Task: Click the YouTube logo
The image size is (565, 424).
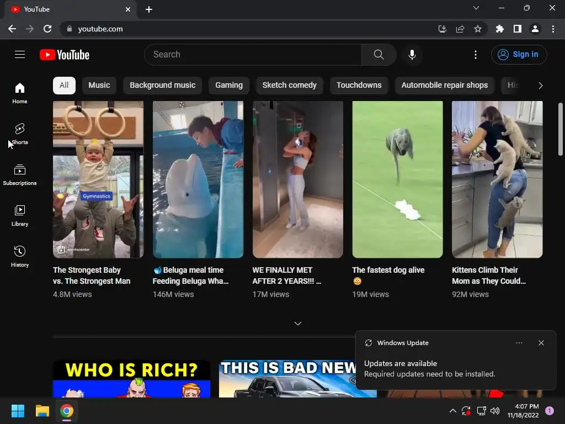Action: click(65, 55)
